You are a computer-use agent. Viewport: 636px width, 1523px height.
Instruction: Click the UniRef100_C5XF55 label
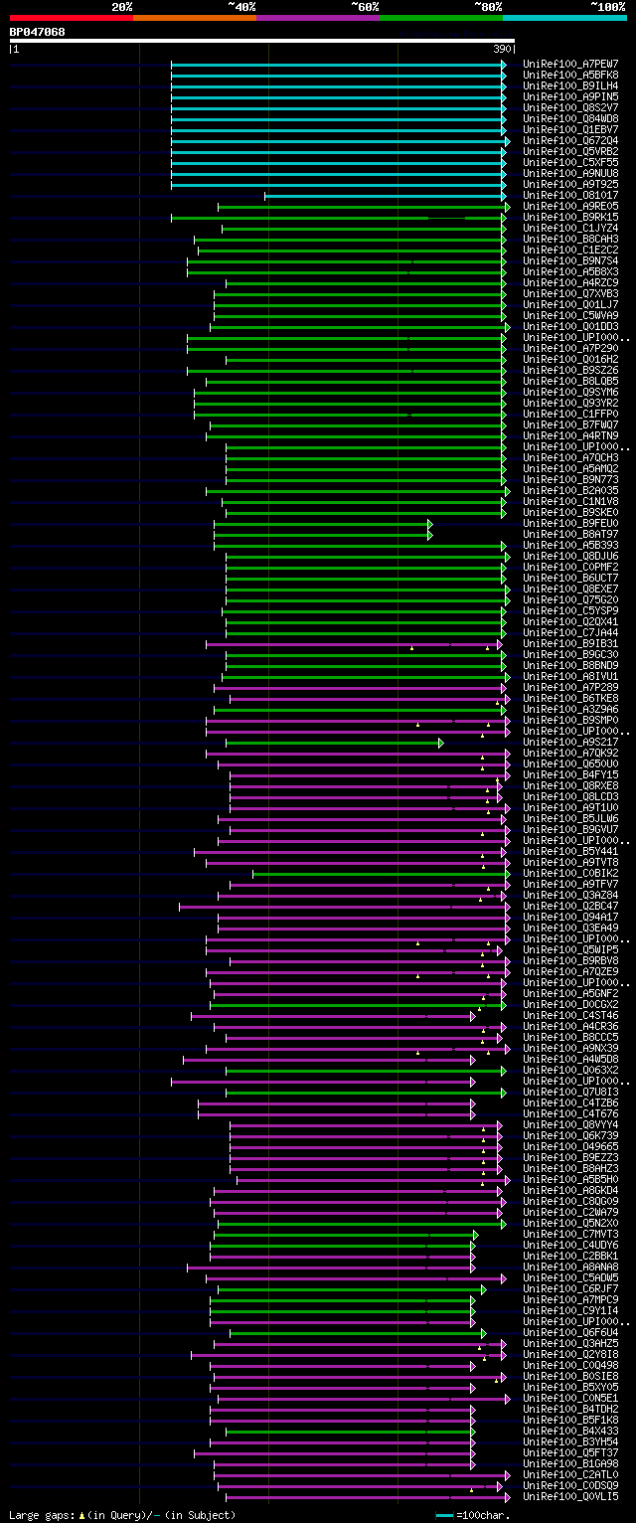click(x=570, y=162)
